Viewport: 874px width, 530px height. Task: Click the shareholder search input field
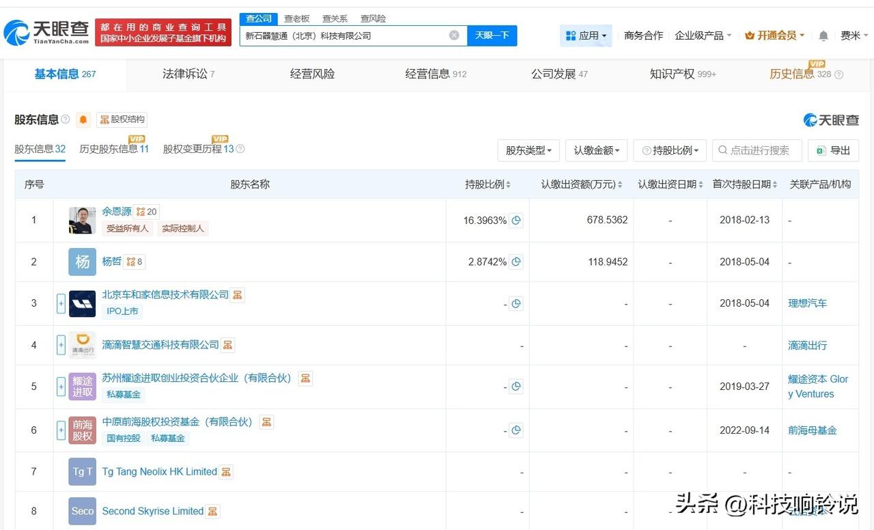pos(757,150)
